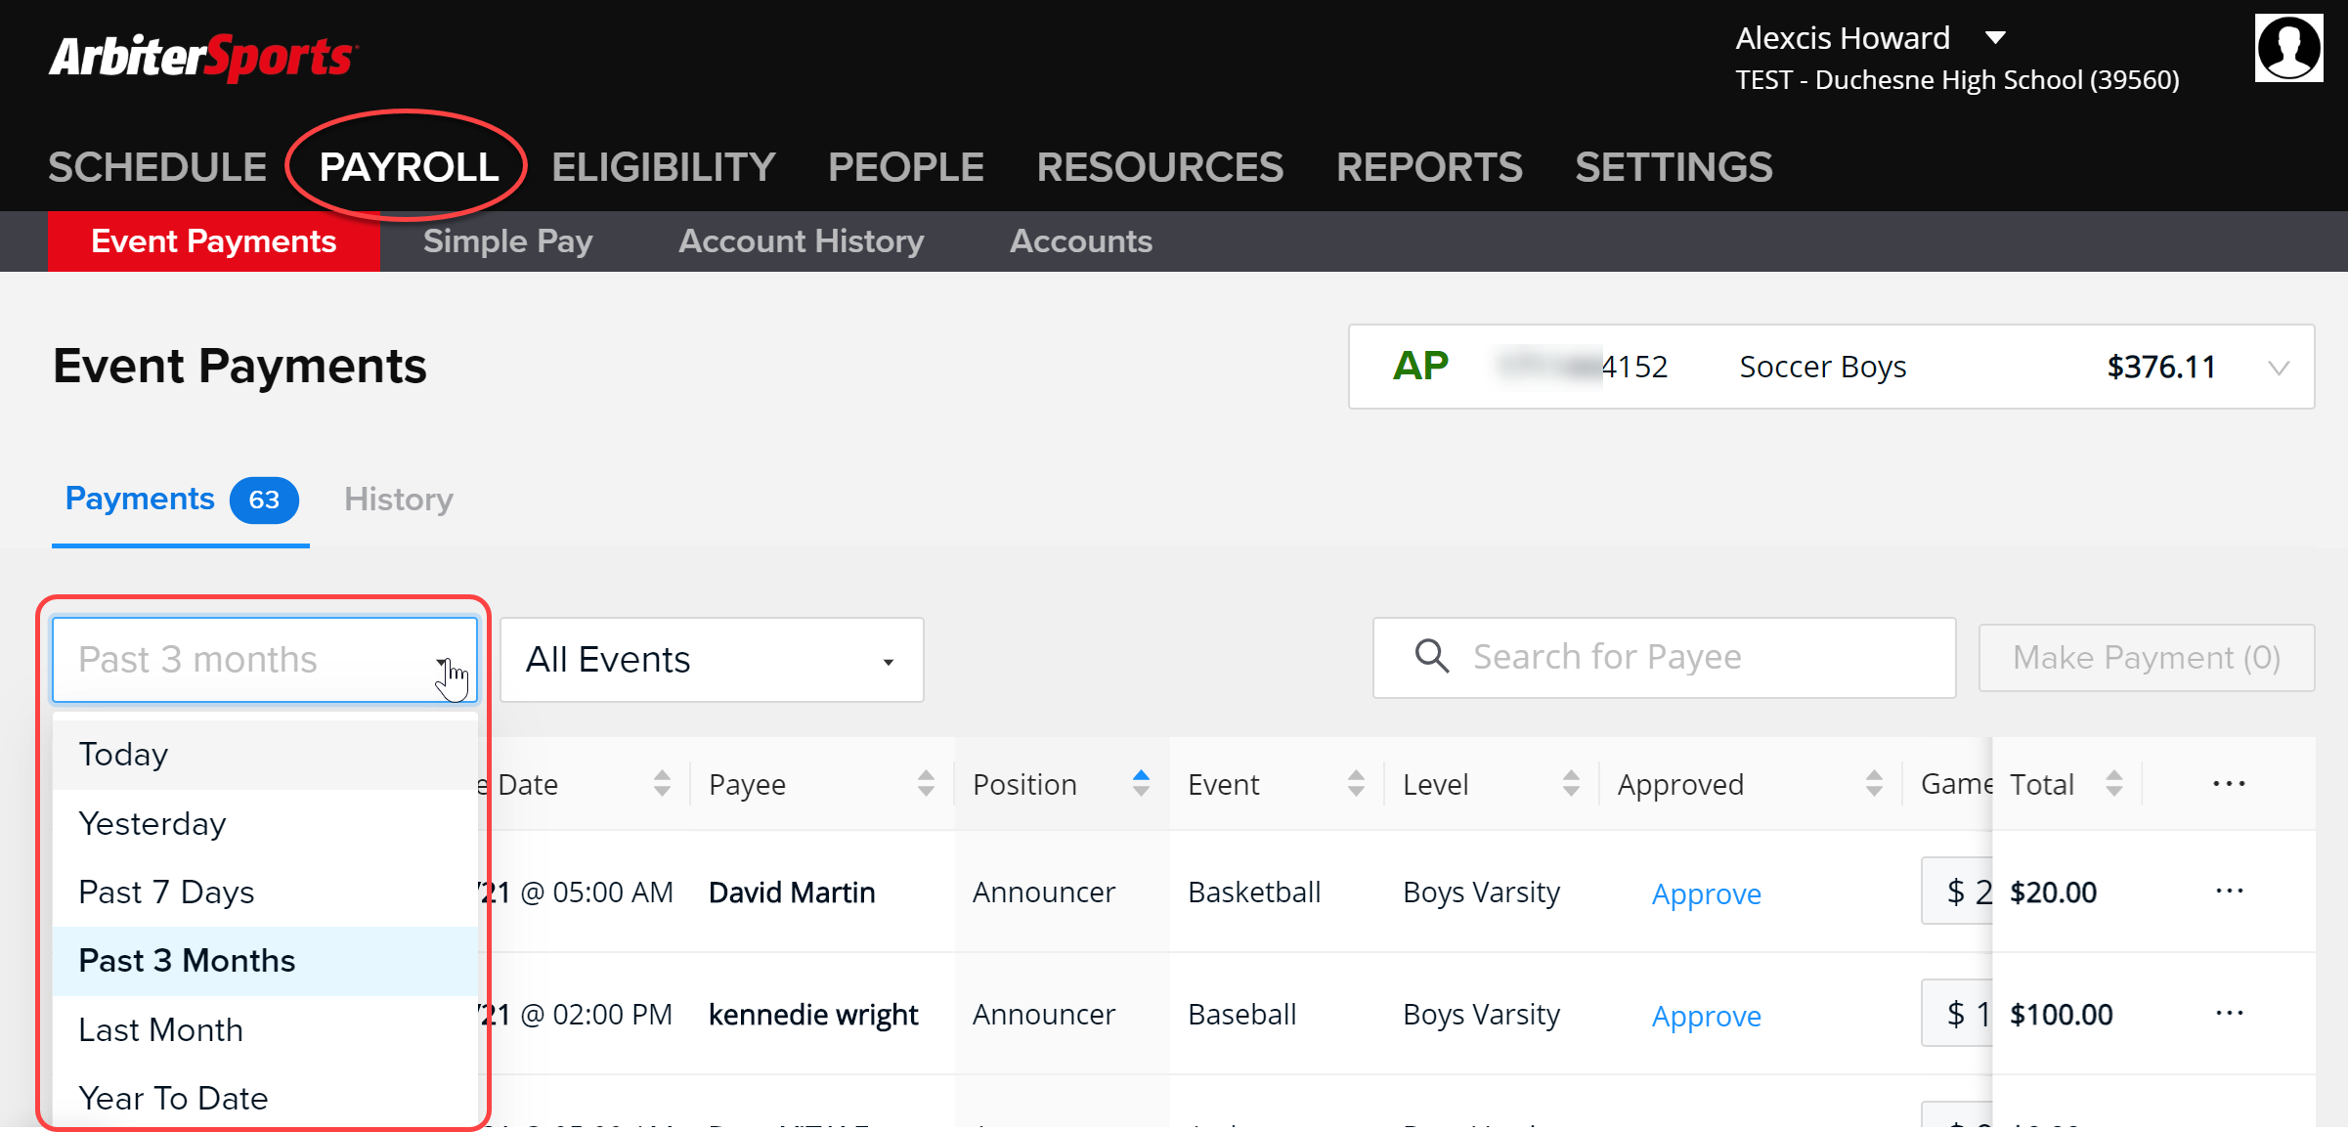Edit the game fee field for David Martin
Image resolution: width=2348 pixels, height=1132 pixels.
(1957, 892)
